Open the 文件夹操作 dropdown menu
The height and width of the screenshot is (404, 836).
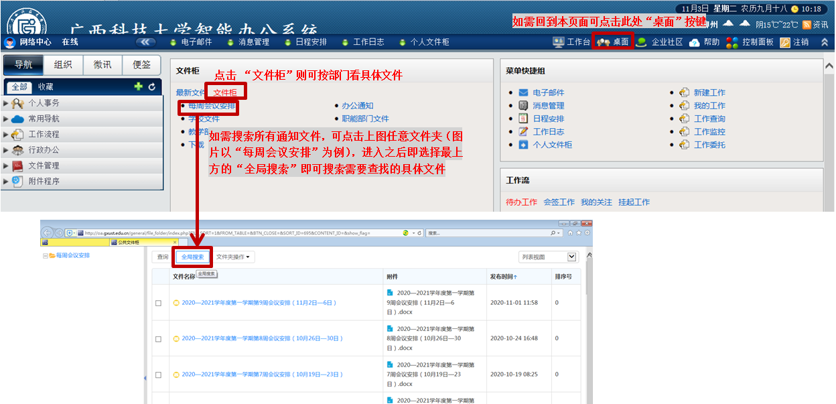(x=234, y=257)
